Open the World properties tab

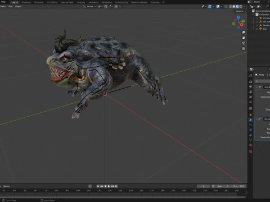tap(251, 102)
